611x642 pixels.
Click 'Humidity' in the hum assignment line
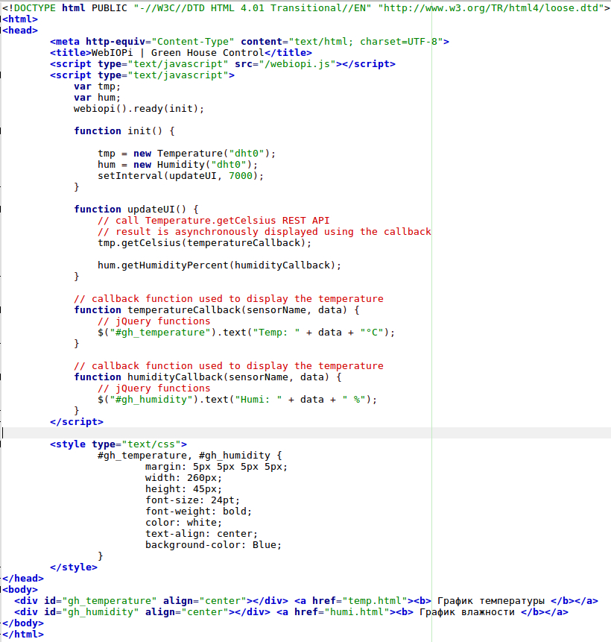click(181, 165)
